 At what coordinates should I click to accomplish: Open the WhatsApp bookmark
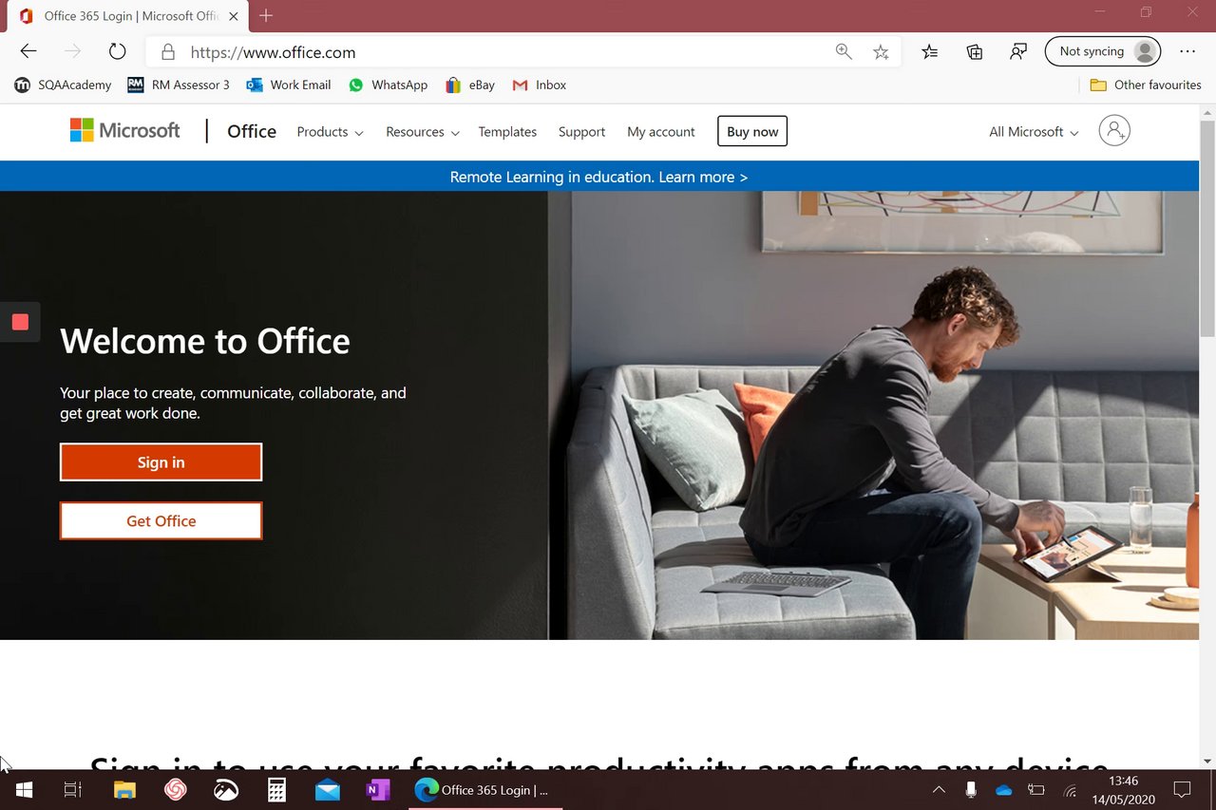pyautogui.click(x=388, y=85)
